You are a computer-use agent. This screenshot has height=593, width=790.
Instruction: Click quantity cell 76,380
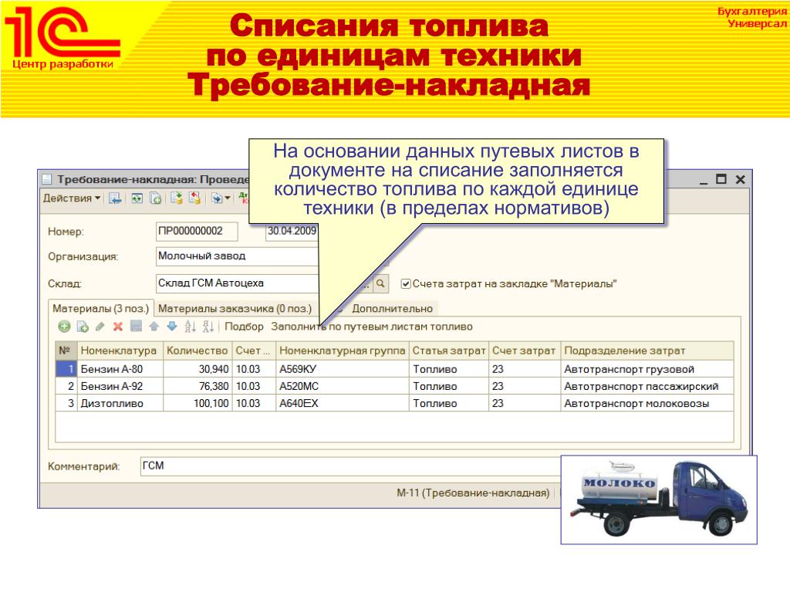(x=197, y=386)
